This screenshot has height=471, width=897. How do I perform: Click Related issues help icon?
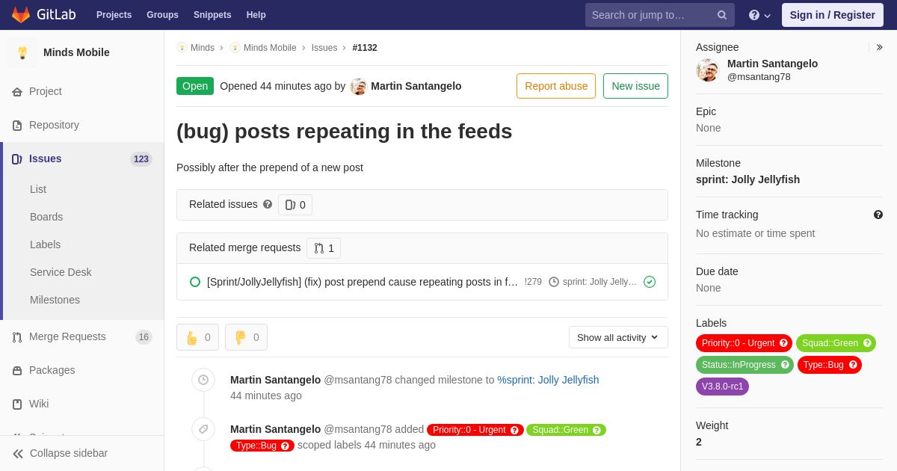268,204
